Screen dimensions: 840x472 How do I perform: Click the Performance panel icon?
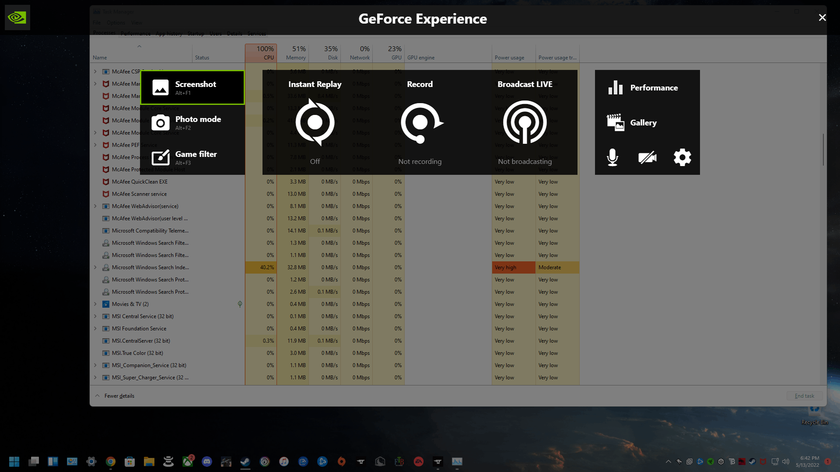pyautogui.click(x=614, y=87)
